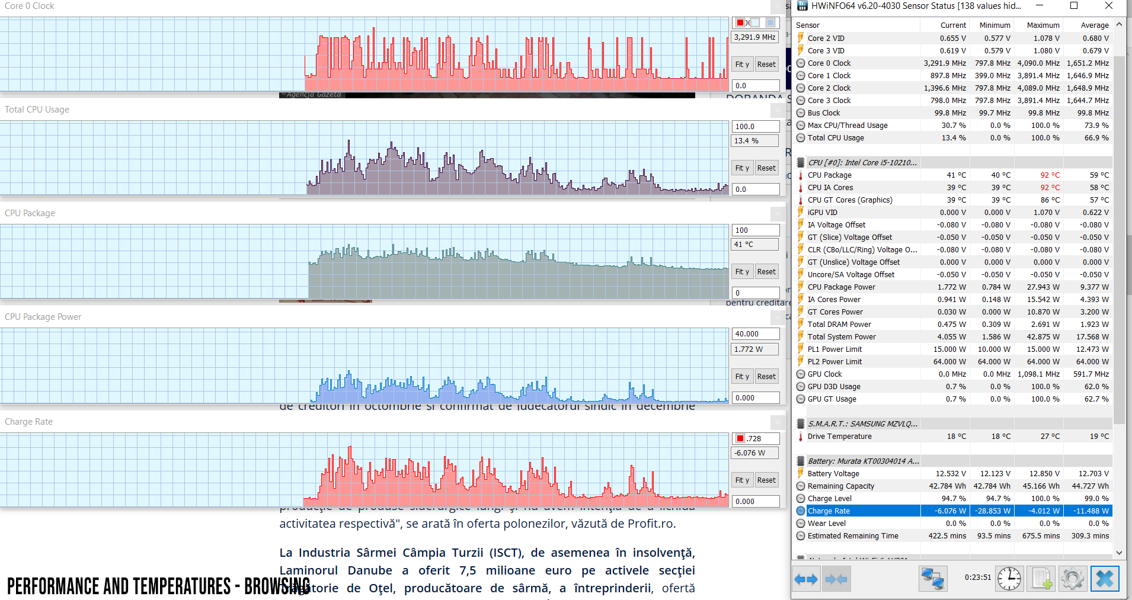Click the HWiNFO64 title bar app icon

pyautogui.click(x=802, y=6)
